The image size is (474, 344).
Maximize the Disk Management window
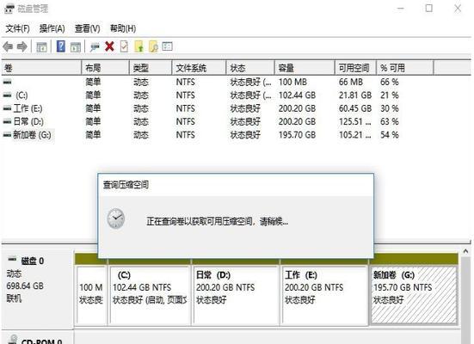428,8
